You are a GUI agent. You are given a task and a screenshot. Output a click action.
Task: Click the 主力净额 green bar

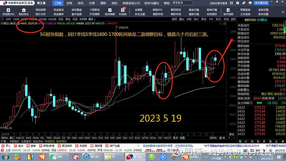point(259,103)
